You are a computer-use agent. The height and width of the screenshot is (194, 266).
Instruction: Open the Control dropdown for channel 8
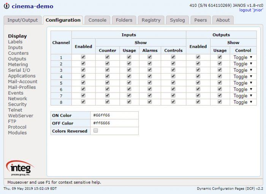[243, 102]
